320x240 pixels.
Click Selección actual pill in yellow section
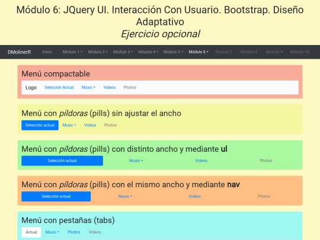[40, 125]
